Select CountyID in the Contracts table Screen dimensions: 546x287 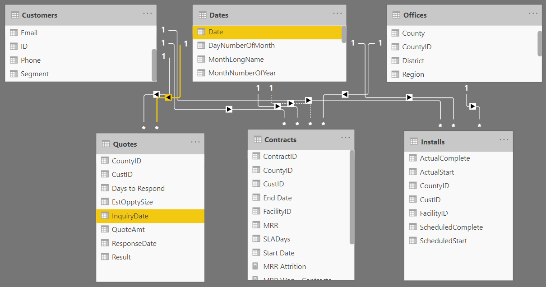pos(299,170)
